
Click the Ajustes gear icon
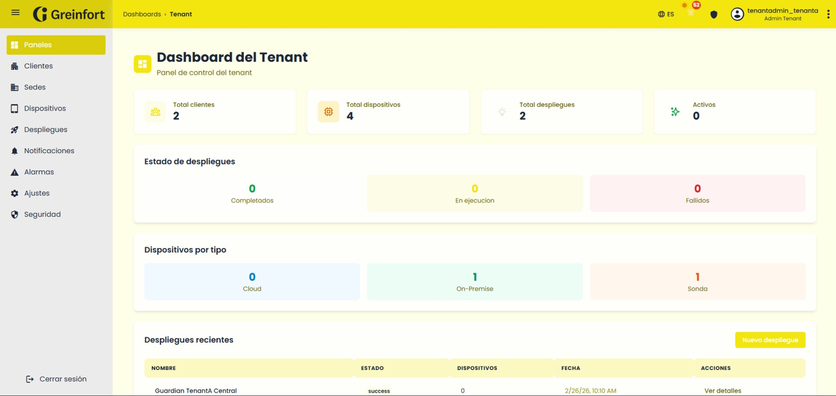(15, 193)
